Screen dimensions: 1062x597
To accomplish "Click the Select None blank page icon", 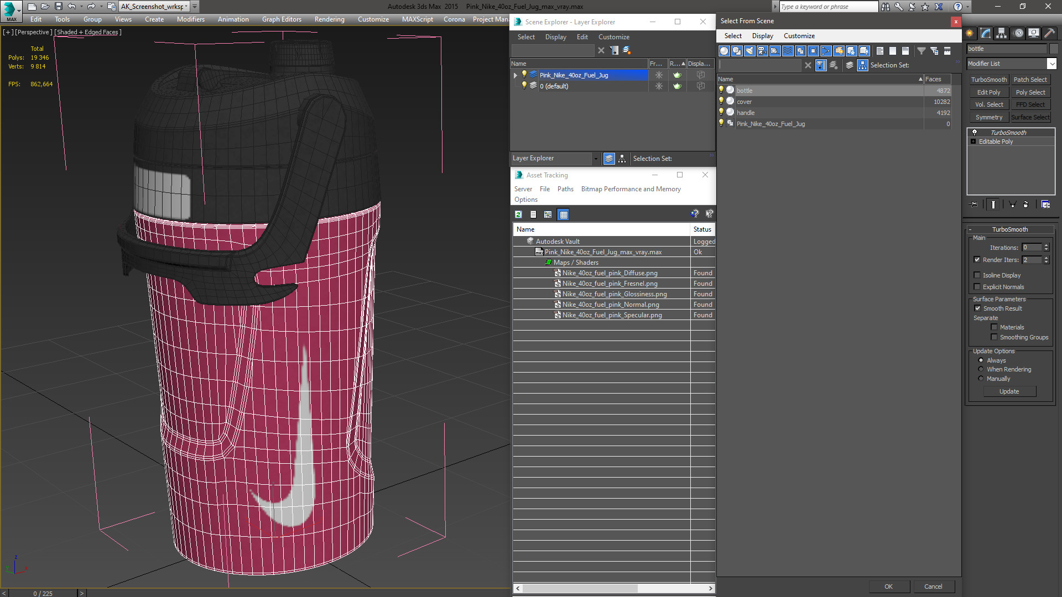I will point(893,51).
